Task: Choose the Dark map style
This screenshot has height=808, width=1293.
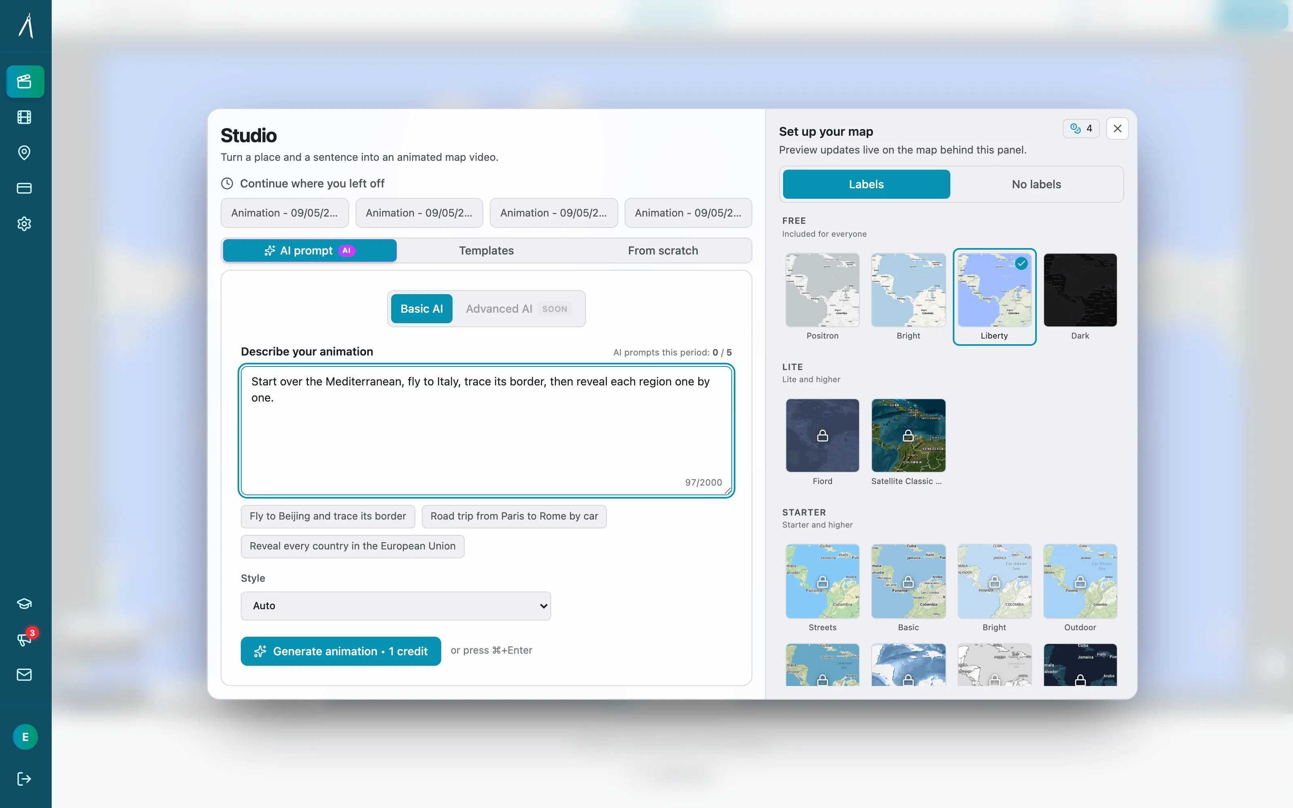Action: click(x=1080, y=297)
